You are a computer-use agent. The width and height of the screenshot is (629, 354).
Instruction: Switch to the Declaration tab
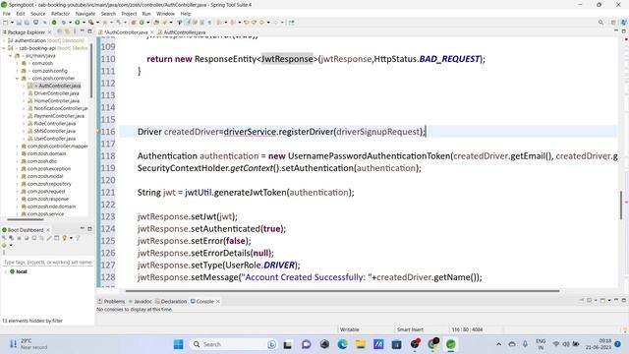coord(171,302)
